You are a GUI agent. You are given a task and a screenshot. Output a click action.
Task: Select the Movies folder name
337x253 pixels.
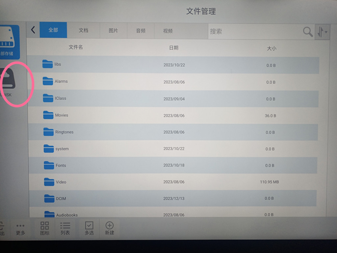pos(62,115)
